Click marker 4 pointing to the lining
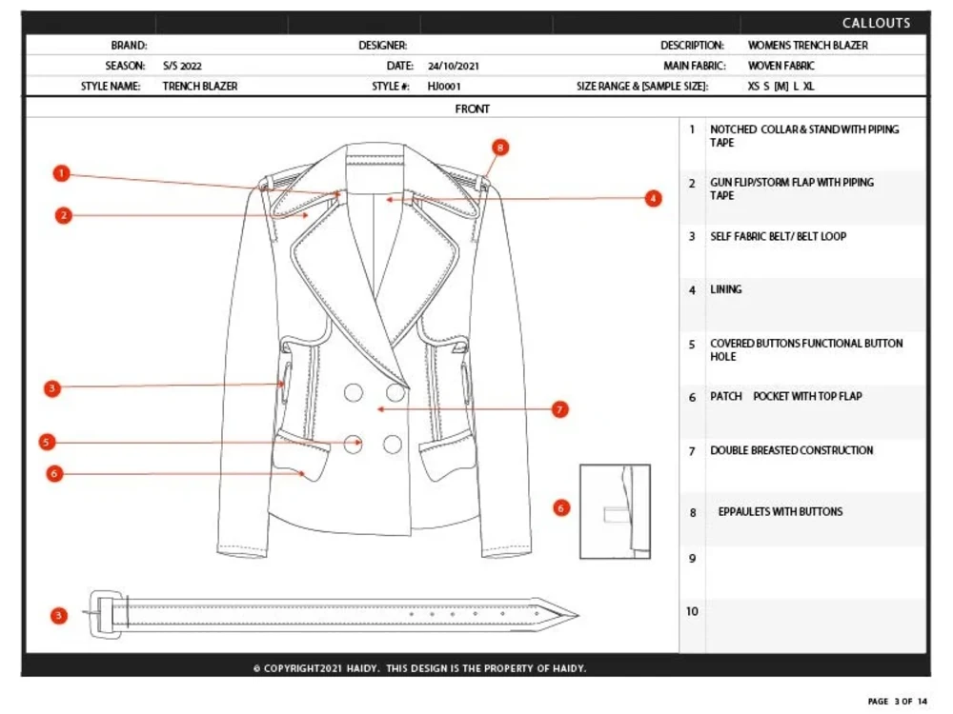 coord(654,199)
